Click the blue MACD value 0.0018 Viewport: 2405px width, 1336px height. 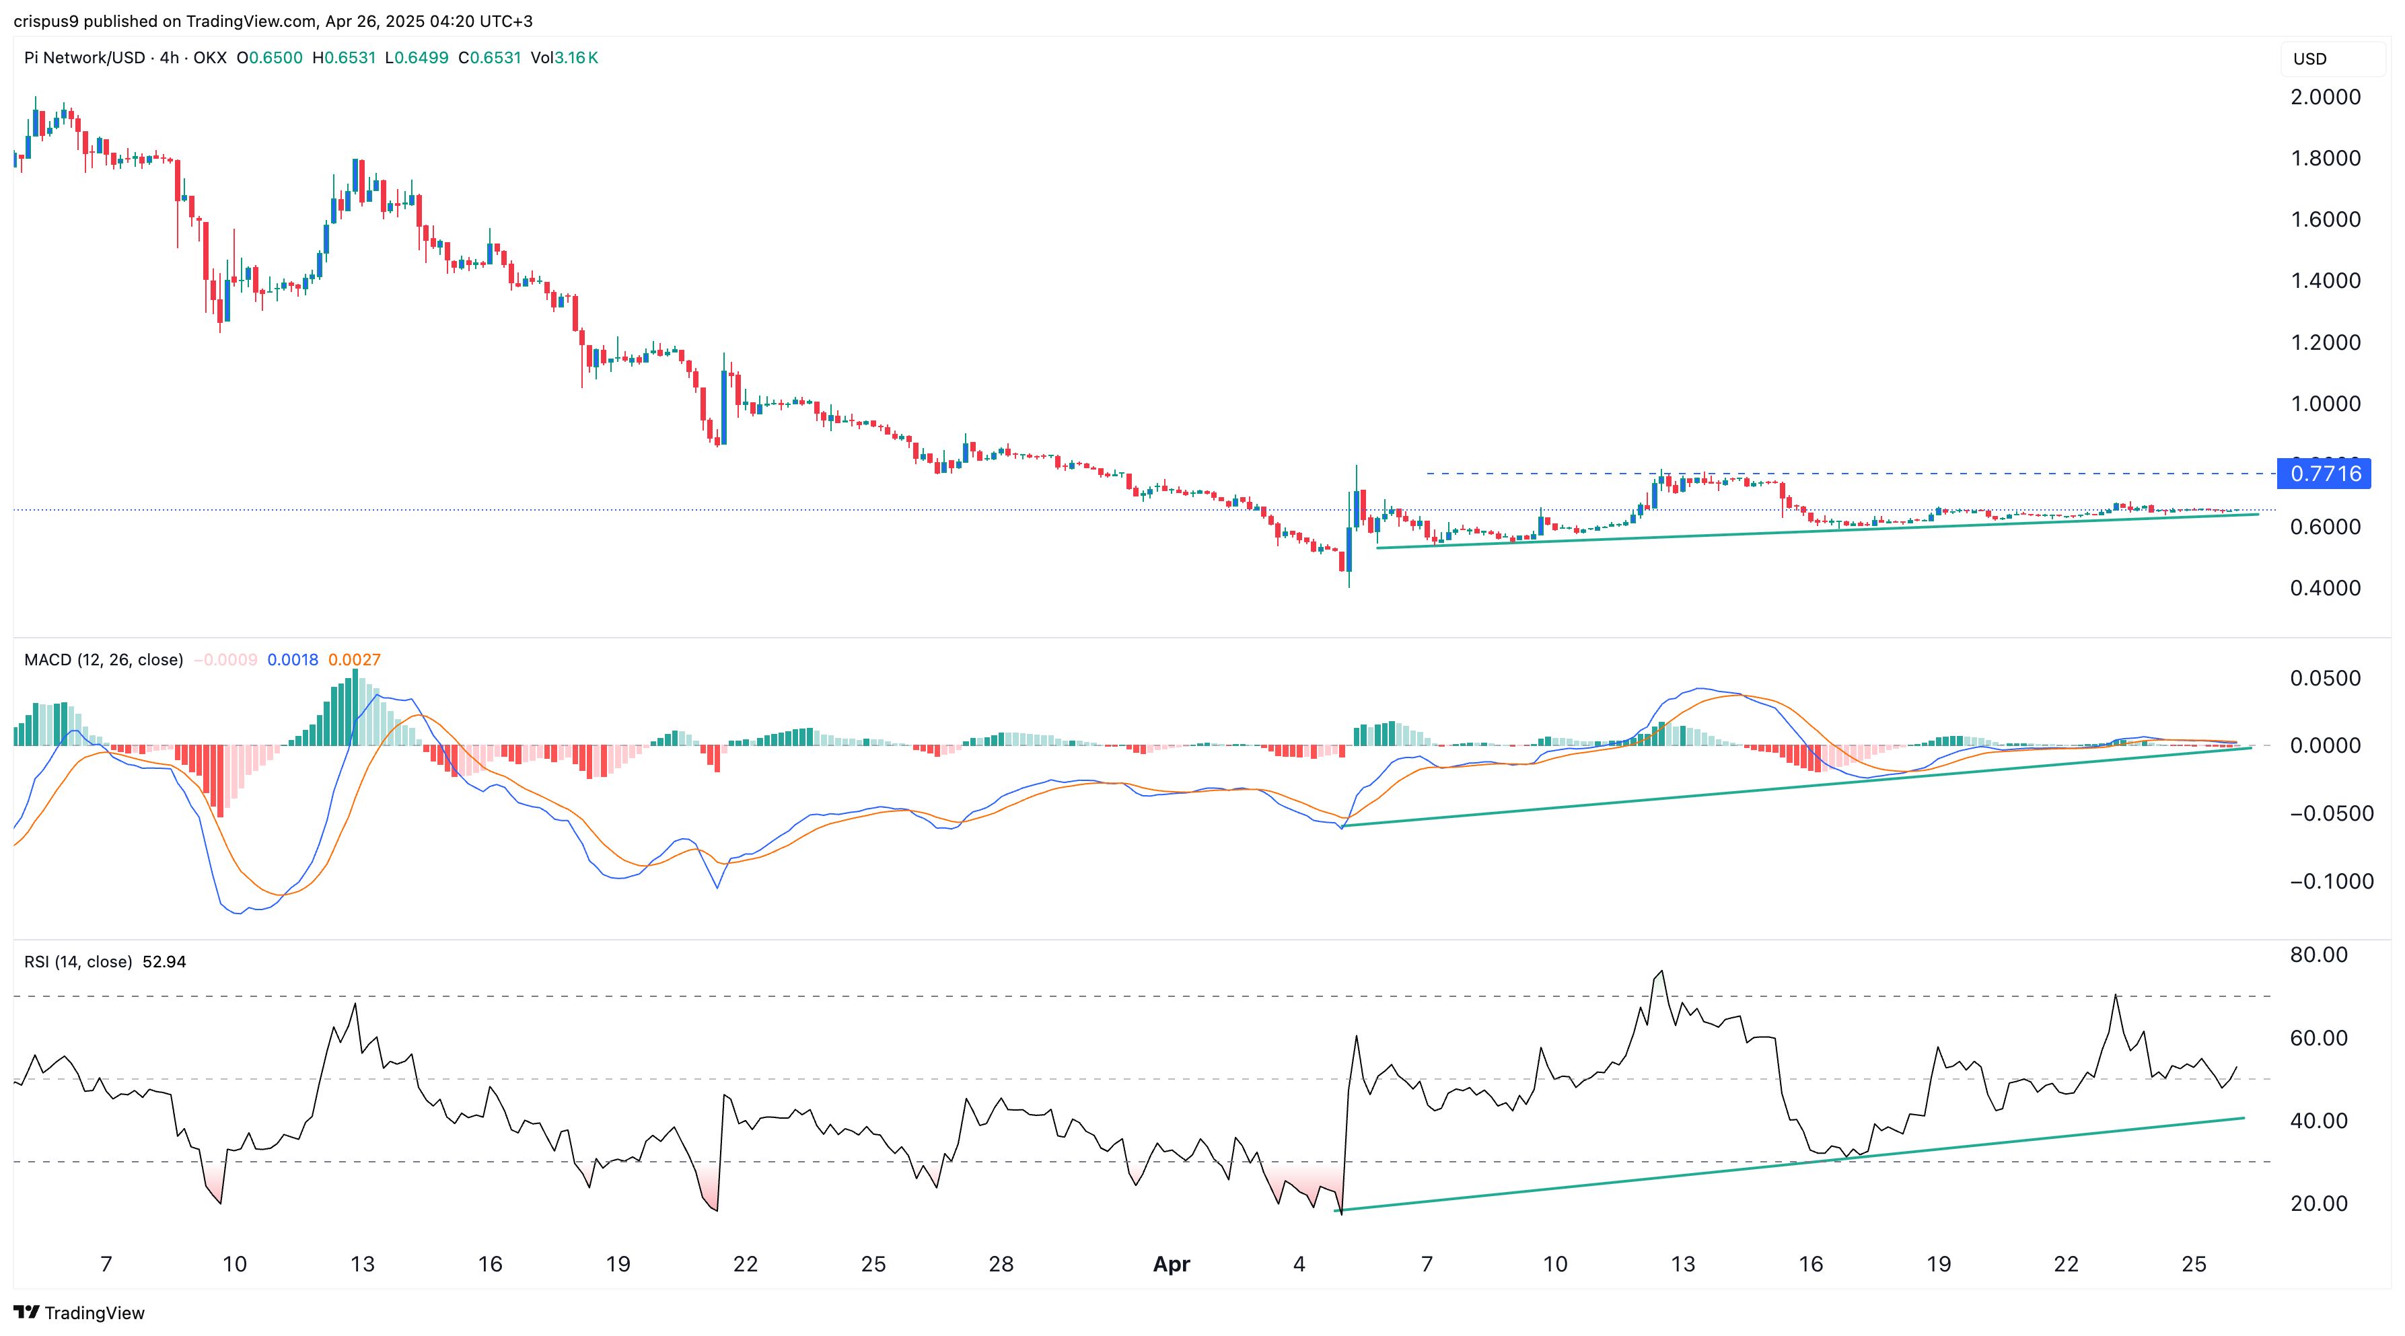292,660
